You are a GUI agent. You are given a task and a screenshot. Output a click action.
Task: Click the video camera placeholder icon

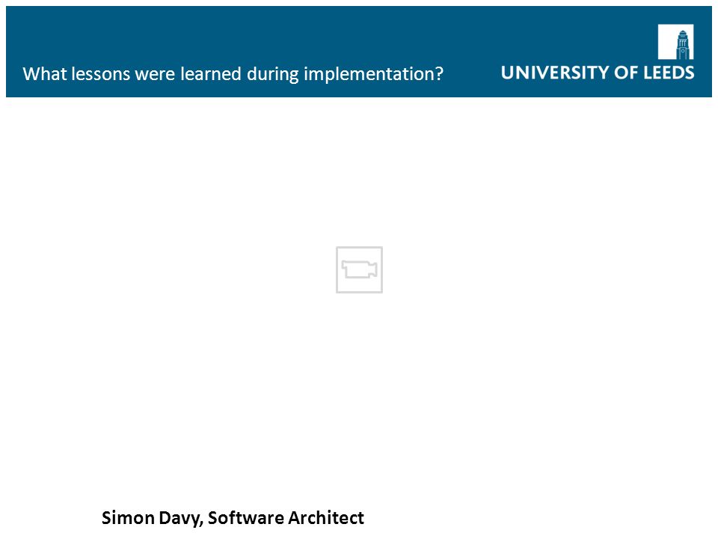[x=359, y=269]
